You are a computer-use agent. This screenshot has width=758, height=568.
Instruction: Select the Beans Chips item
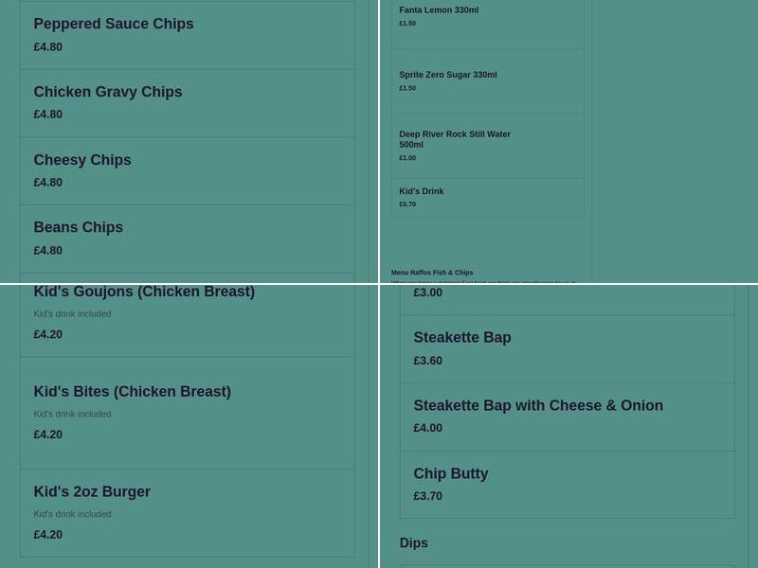[x=79, y=227]
